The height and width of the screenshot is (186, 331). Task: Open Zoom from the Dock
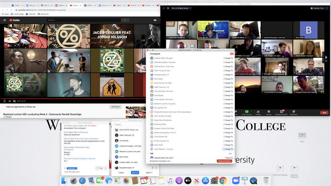click(x=236, y=180)
